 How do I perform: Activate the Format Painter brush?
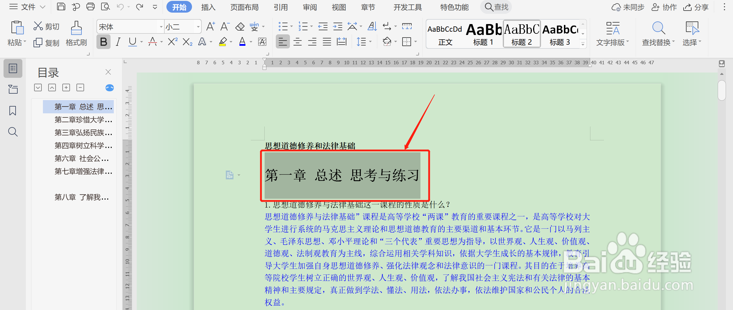click(x=76, y=34)
